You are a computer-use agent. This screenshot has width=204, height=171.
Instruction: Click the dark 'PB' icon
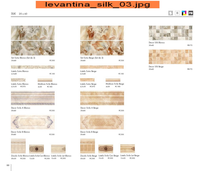click(x=191, y=13)
